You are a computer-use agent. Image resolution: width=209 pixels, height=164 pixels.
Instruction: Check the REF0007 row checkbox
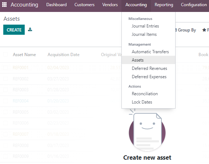click(5, 134)
